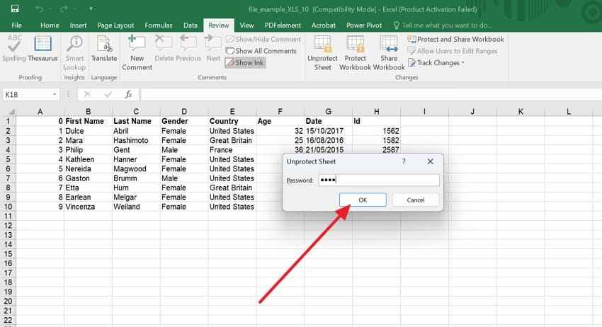Click Protect and Share Workbook

(x=455, y=39)
